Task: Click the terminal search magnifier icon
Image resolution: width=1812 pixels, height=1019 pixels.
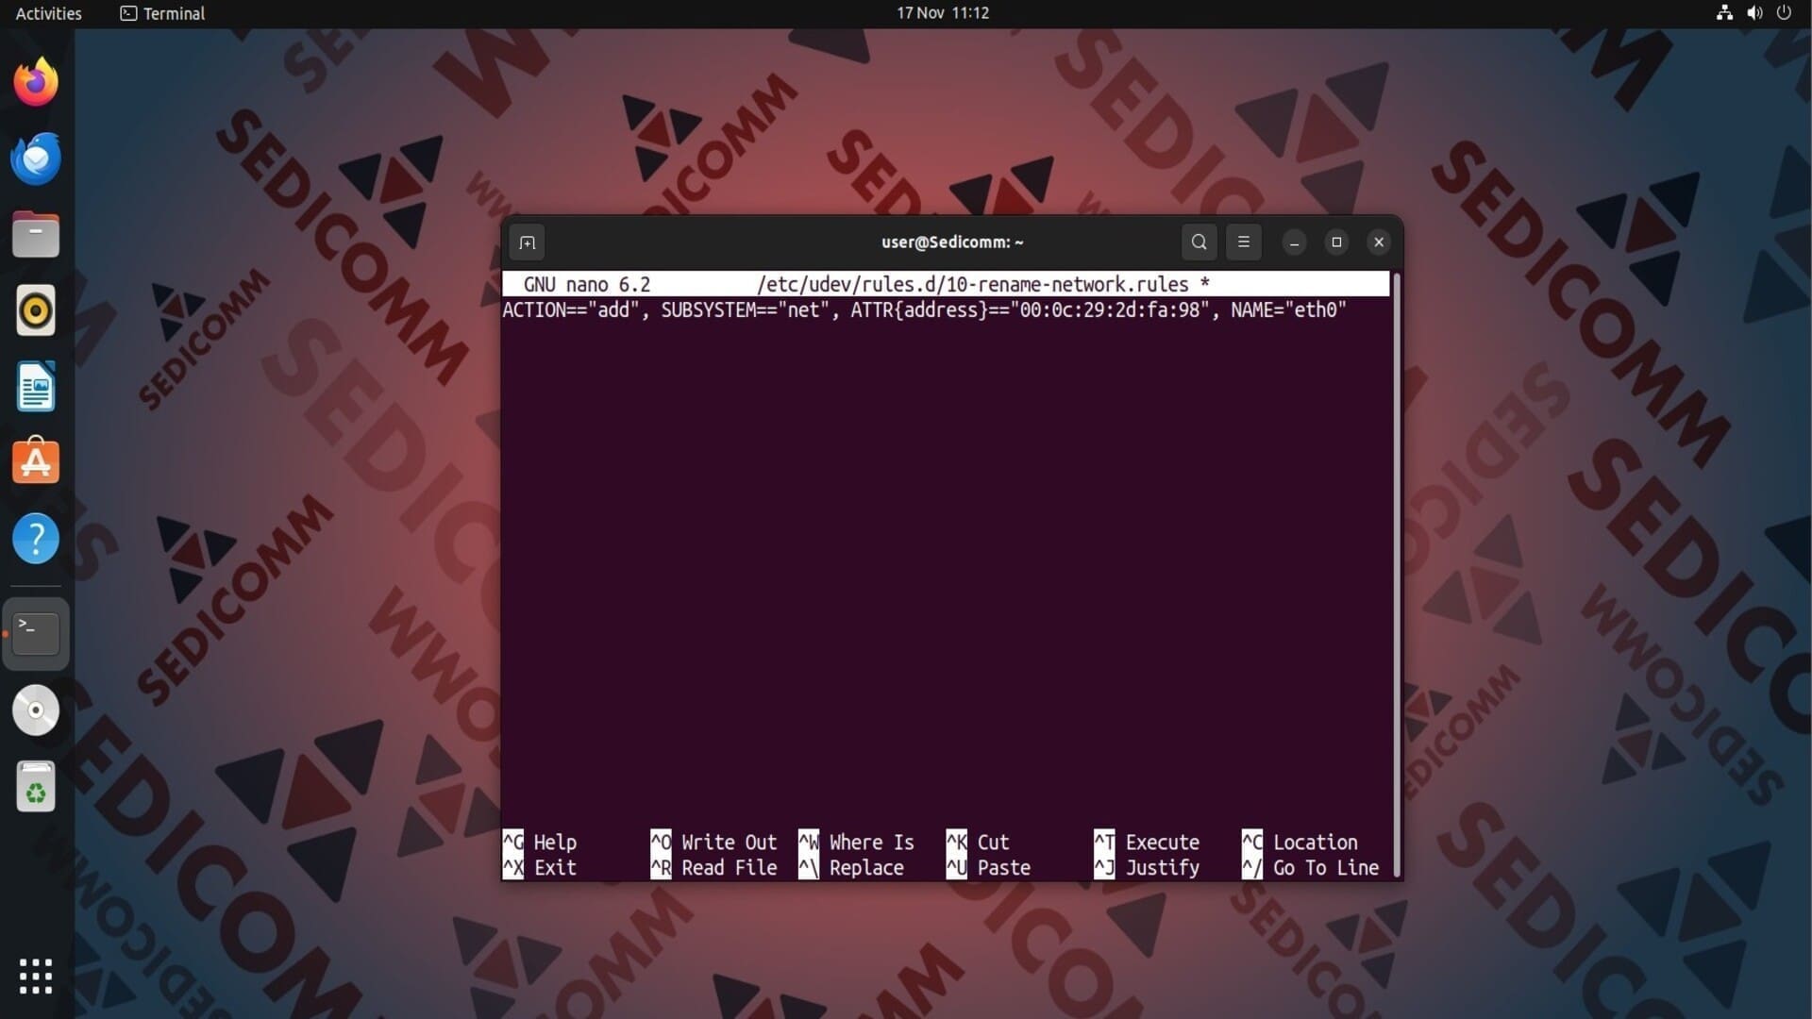Action: point(1199,242)
